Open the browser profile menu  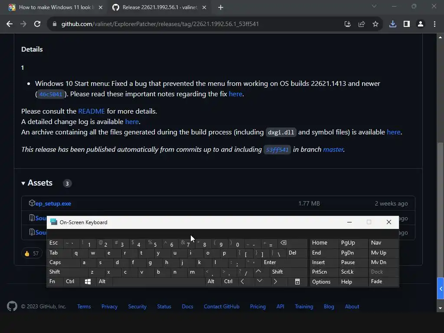[421, 24]
